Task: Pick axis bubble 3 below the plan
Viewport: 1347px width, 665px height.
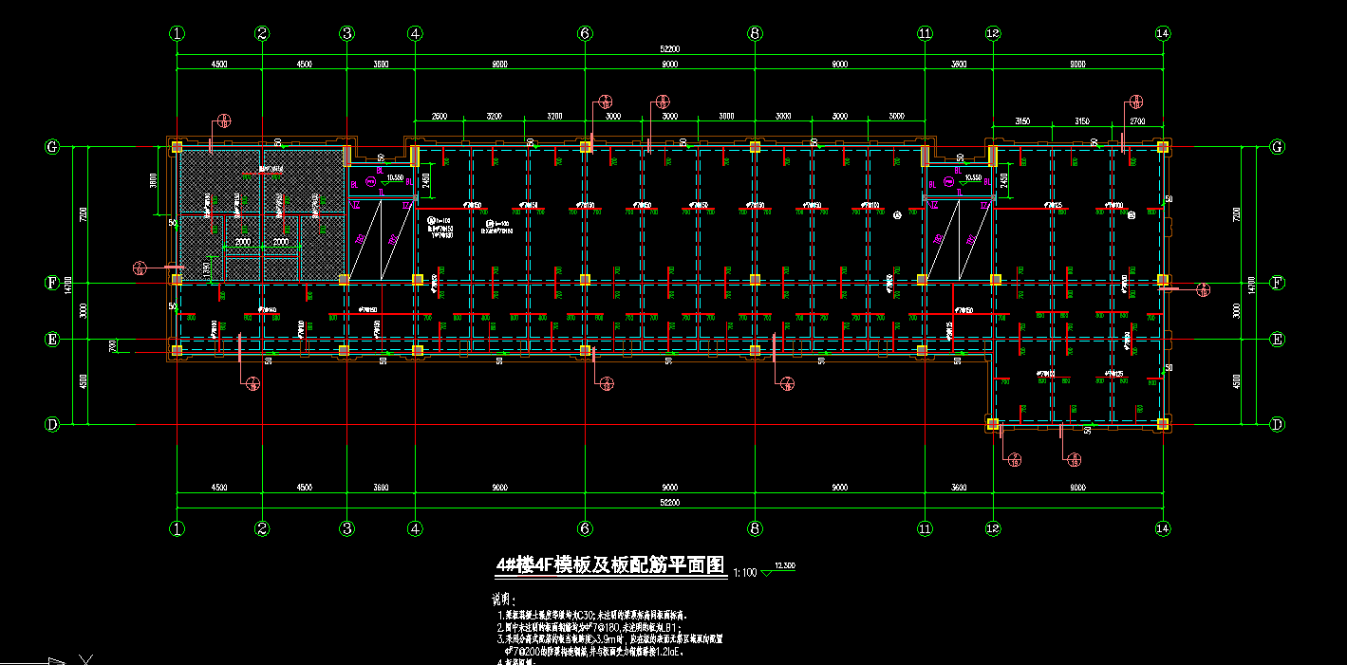Action: (347, 528)
